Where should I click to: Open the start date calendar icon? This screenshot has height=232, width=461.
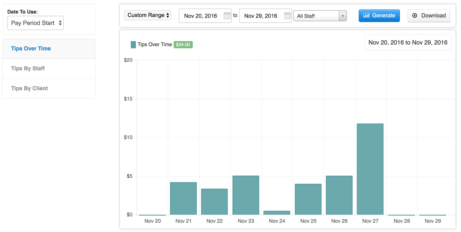(227, 16)
